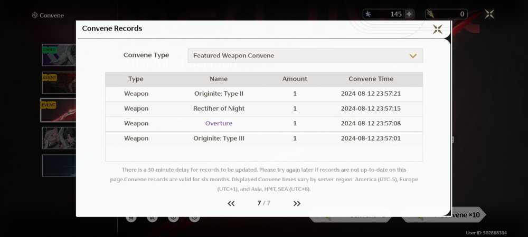The width and height of the screenshot is (528, 237).
Task: Close the Convene Records dialog
Action: point(437,29)
